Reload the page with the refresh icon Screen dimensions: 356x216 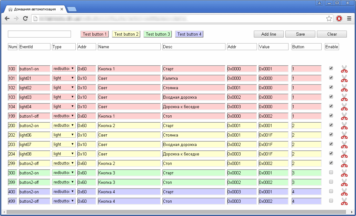click(x=26, y=18)
